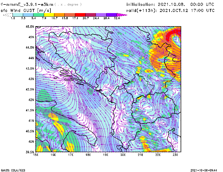
Task: Click the 'GrADS: COLA/IGES' footer credit
Action: pyautogui.click(x=13, y=170)
